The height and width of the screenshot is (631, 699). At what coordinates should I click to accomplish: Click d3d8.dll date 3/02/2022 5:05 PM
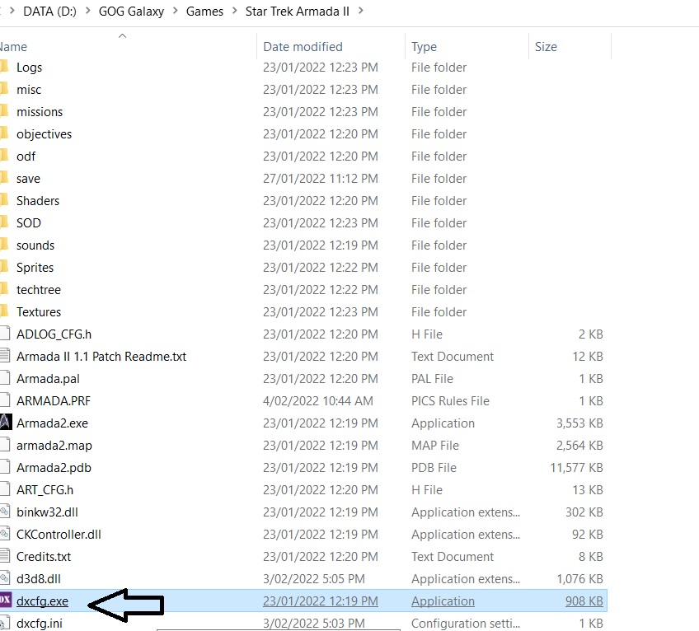coord(314,579)
